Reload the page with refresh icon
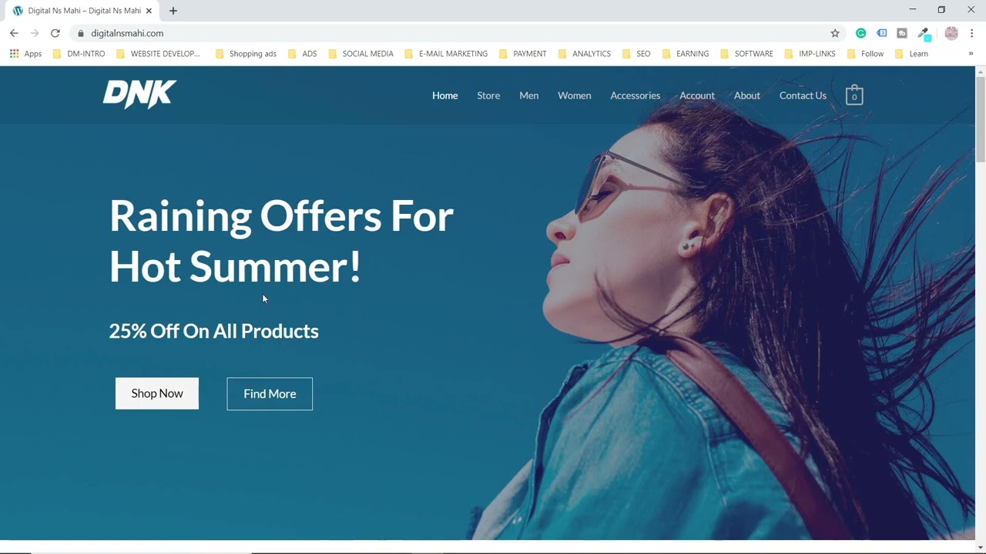 pos(55,33)
